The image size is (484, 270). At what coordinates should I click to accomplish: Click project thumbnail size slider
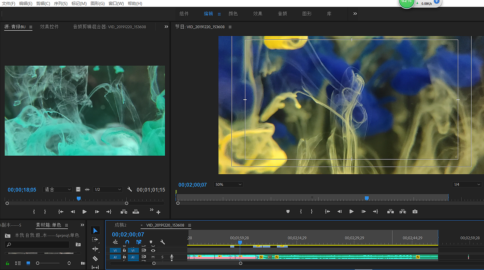[48, 263]
